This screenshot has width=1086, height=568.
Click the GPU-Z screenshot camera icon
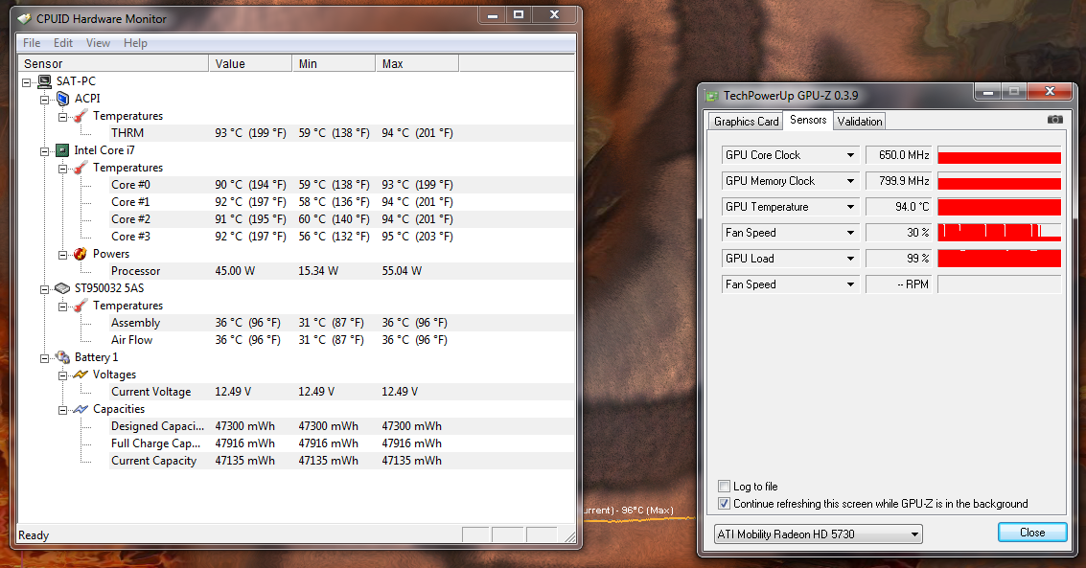(1054, 120)
